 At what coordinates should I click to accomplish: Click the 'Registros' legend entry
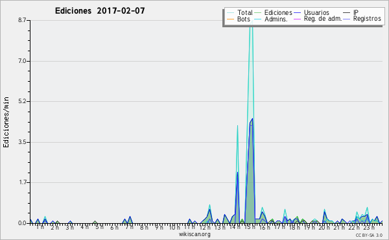click(x=367, y=19)
